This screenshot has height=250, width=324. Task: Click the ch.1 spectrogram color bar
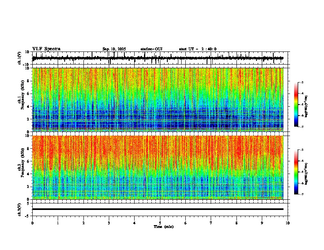296,105
